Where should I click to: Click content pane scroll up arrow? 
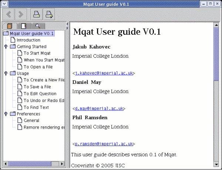[216, 25]
